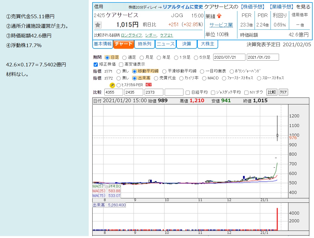This screenshot has height=238, width=314.
Task: Open the 時系列 tab
Action: coord(145,44)
